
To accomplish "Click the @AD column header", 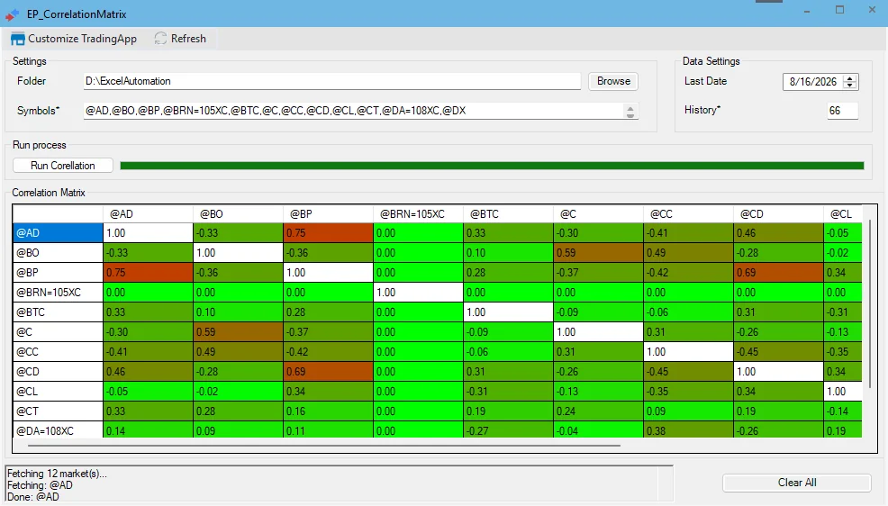I will [148, 214].
